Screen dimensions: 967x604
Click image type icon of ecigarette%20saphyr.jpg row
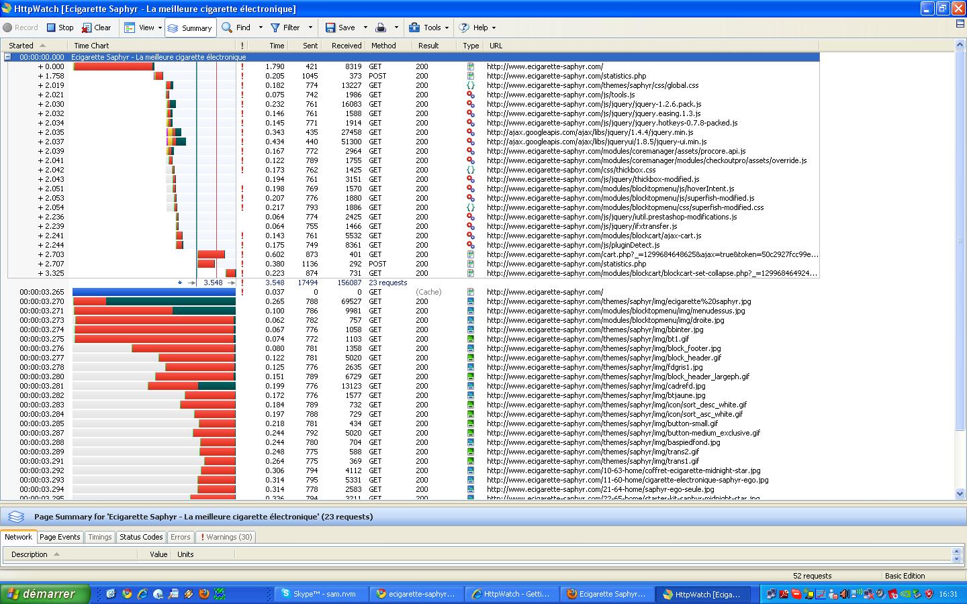pos(471,301)
